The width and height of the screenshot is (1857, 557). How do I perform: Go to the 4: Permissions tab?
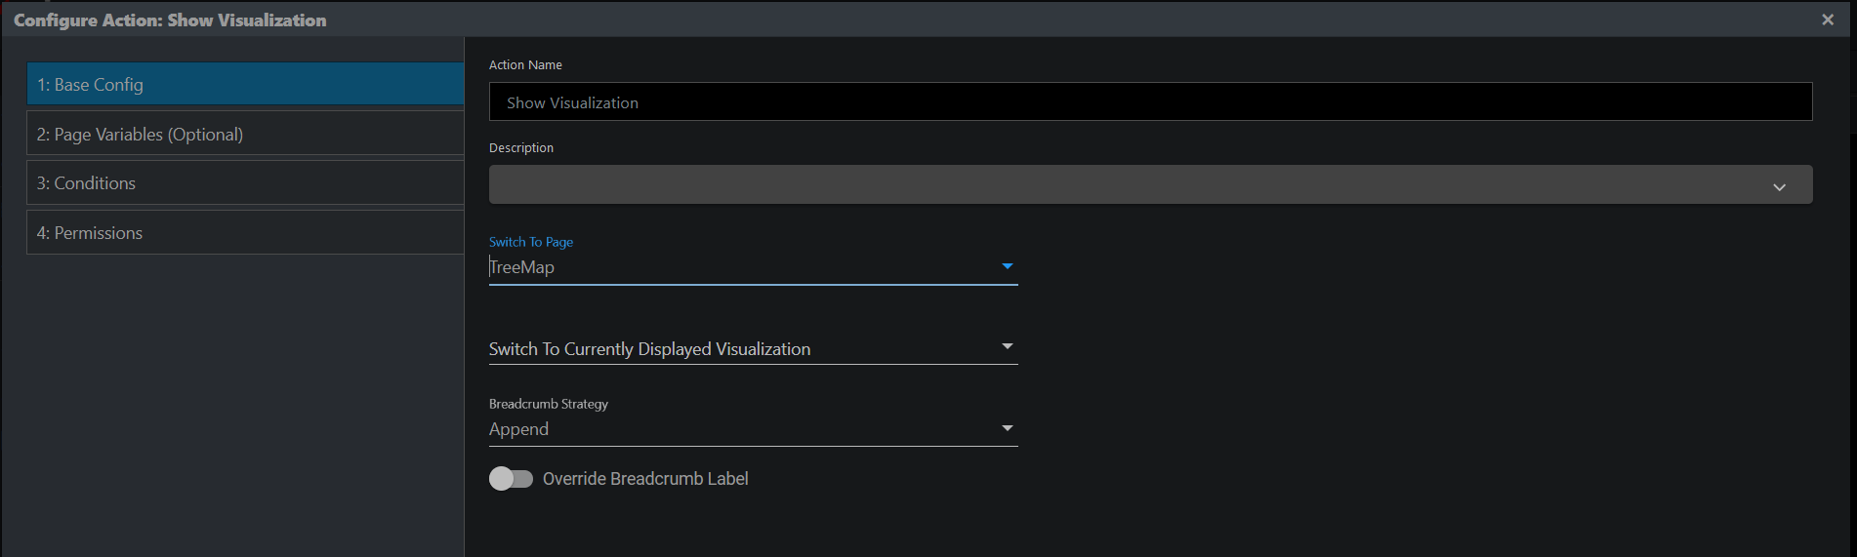244,233
